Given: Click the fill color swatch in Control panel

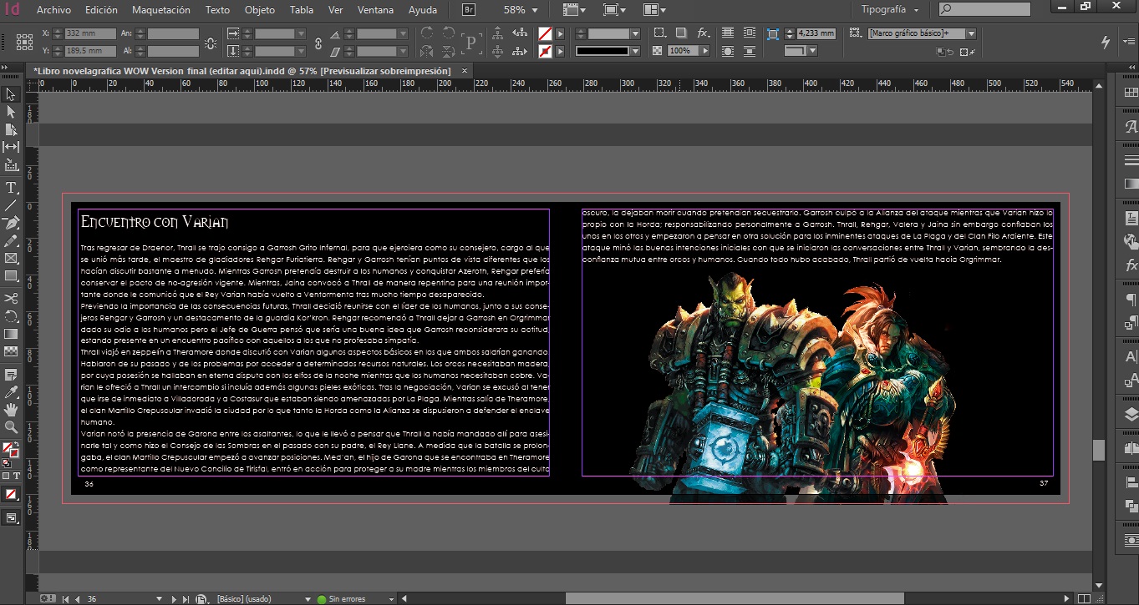Looking at the screenshot, I should click(545, 33).
